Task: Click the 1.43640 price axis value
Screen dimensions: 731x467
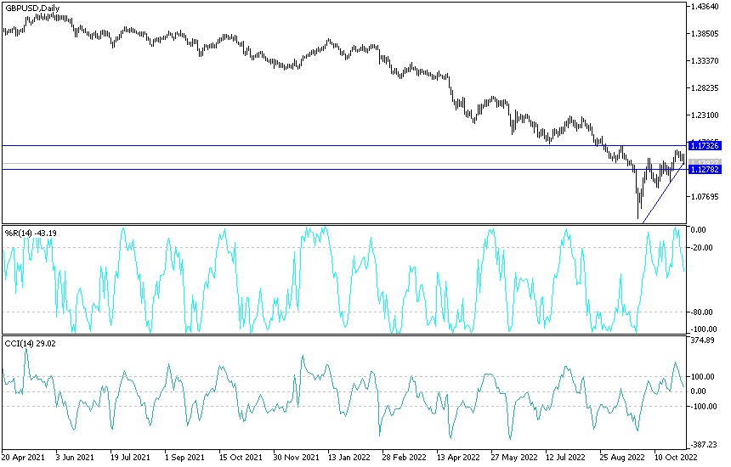Action: click(x=705, y=7)
